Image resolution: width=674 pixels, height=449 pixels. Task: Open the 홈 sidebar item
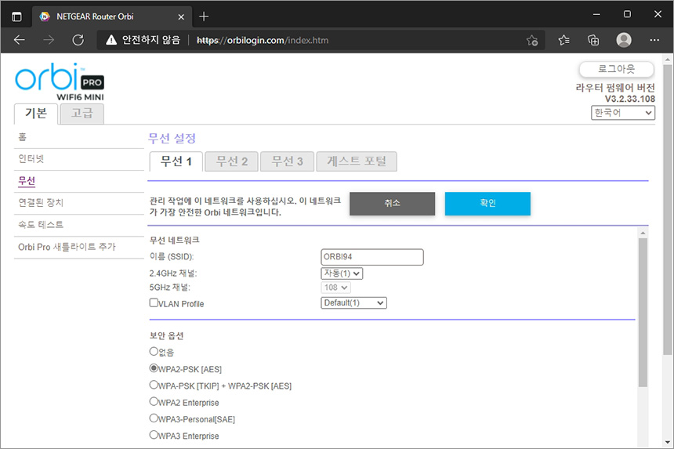click(23, 137)
